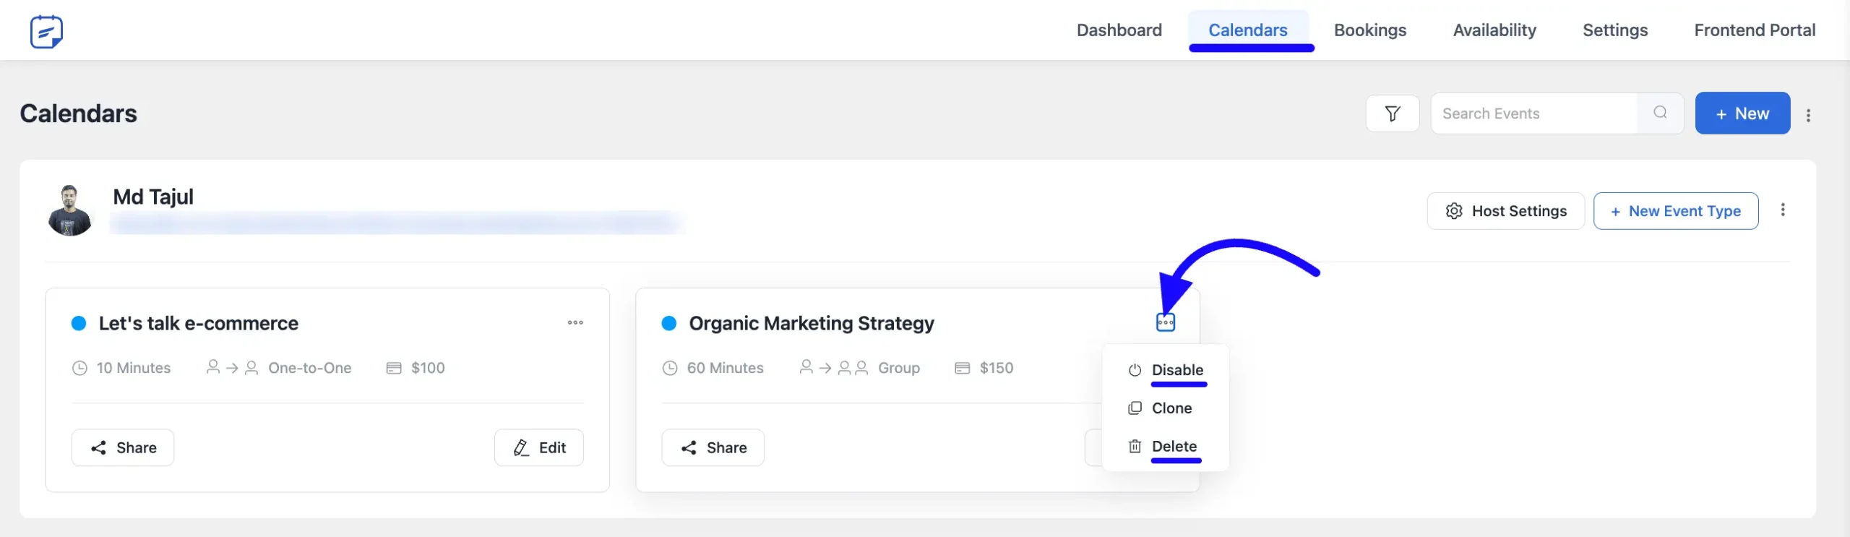Viewport: 1850px width, 537px height.
Task: Open the page-level three-dot menu beside New
Action: point(1808,115)
